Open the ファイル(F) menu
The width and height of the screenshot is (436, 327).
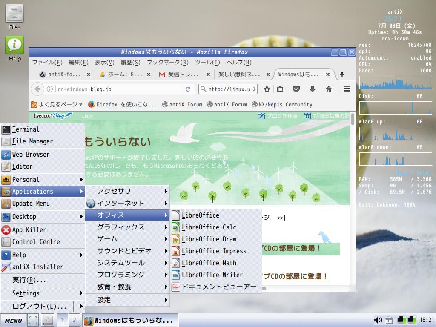(x=47, y=62)
